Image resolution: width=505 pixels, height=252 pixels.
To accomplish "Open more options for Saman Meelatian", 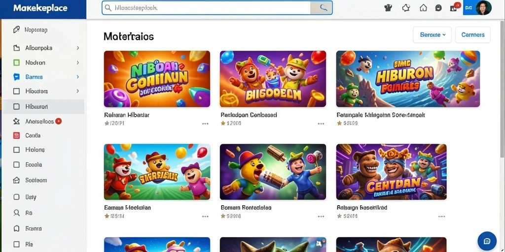I will coord(205,217).
